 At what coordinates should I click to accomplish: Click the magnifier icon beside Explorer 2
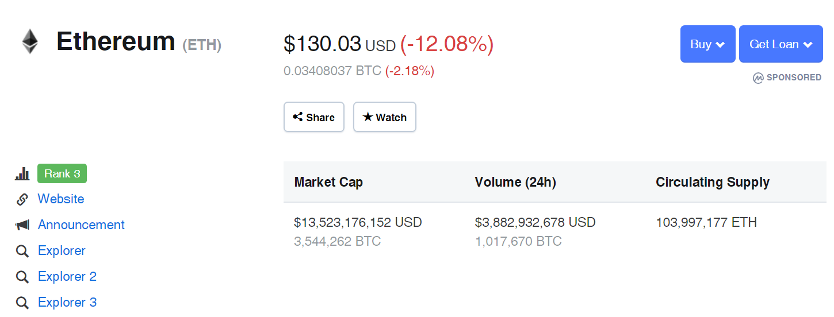[x=22, y=277]
